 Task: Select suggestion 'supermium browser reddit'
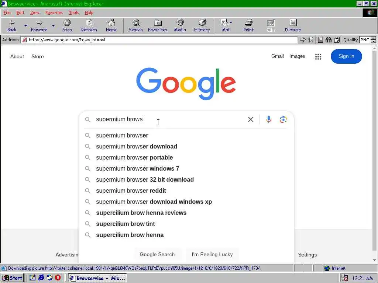coord(186,191)
